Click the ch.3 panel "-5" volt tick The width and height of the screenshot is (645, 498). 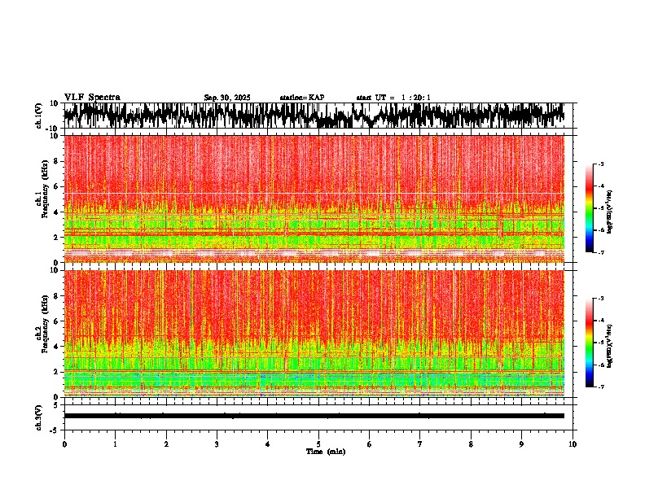[55, 430]
